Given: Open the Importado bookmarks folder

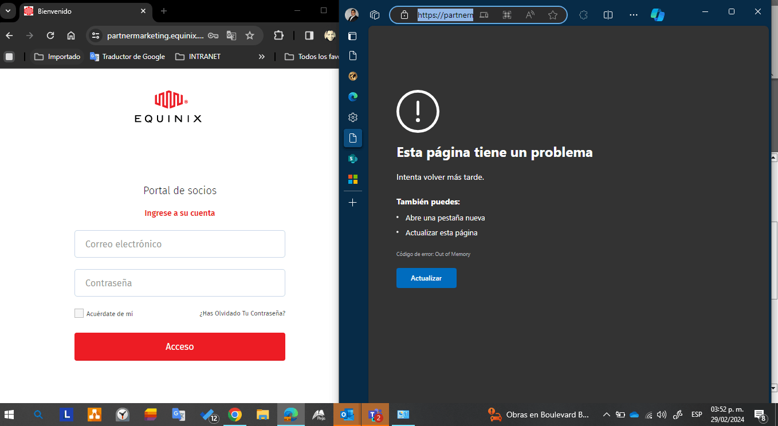Looking at the screenshot, I should [57, 57].
